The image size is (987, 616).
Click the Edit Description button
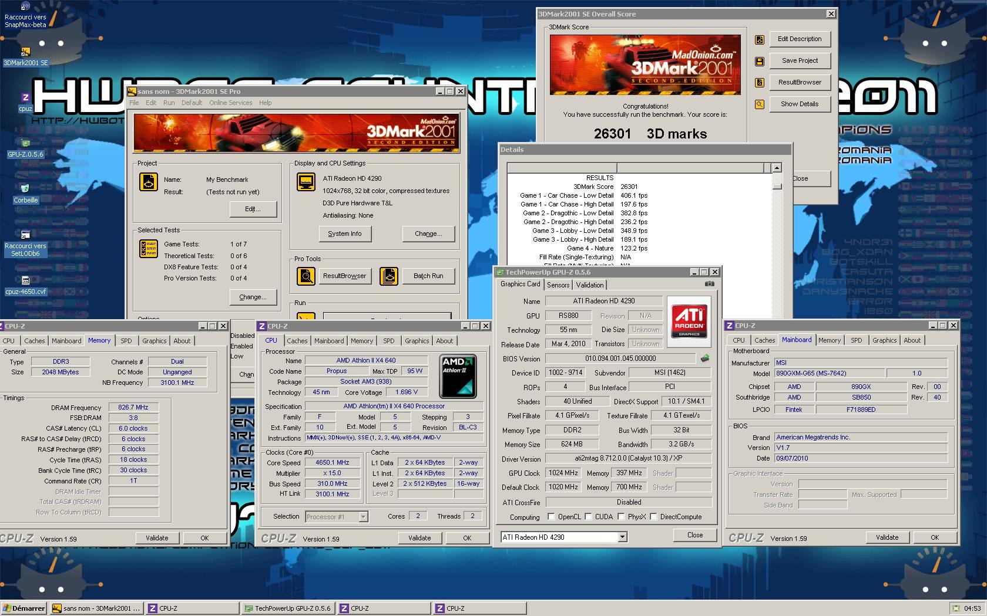pos(800,39)
